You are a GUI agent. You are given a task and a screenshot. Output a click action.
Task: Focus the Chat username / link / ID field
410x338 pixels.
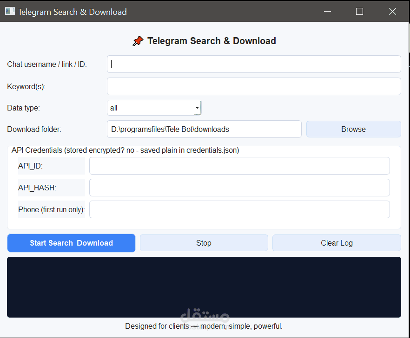click(254, 64)
